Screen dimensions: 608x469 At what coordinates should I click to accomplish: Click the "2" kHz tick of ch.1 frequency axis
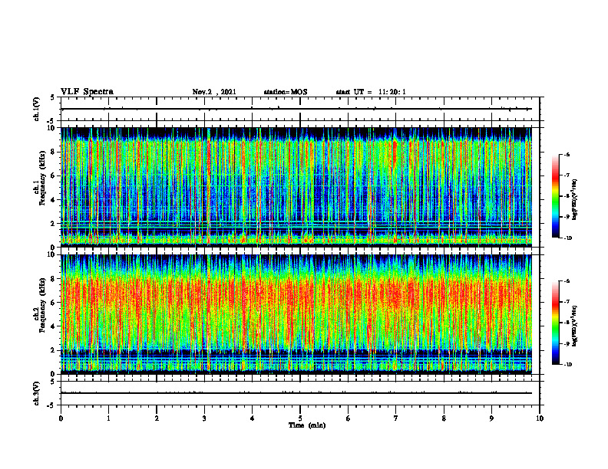(54, 224)
